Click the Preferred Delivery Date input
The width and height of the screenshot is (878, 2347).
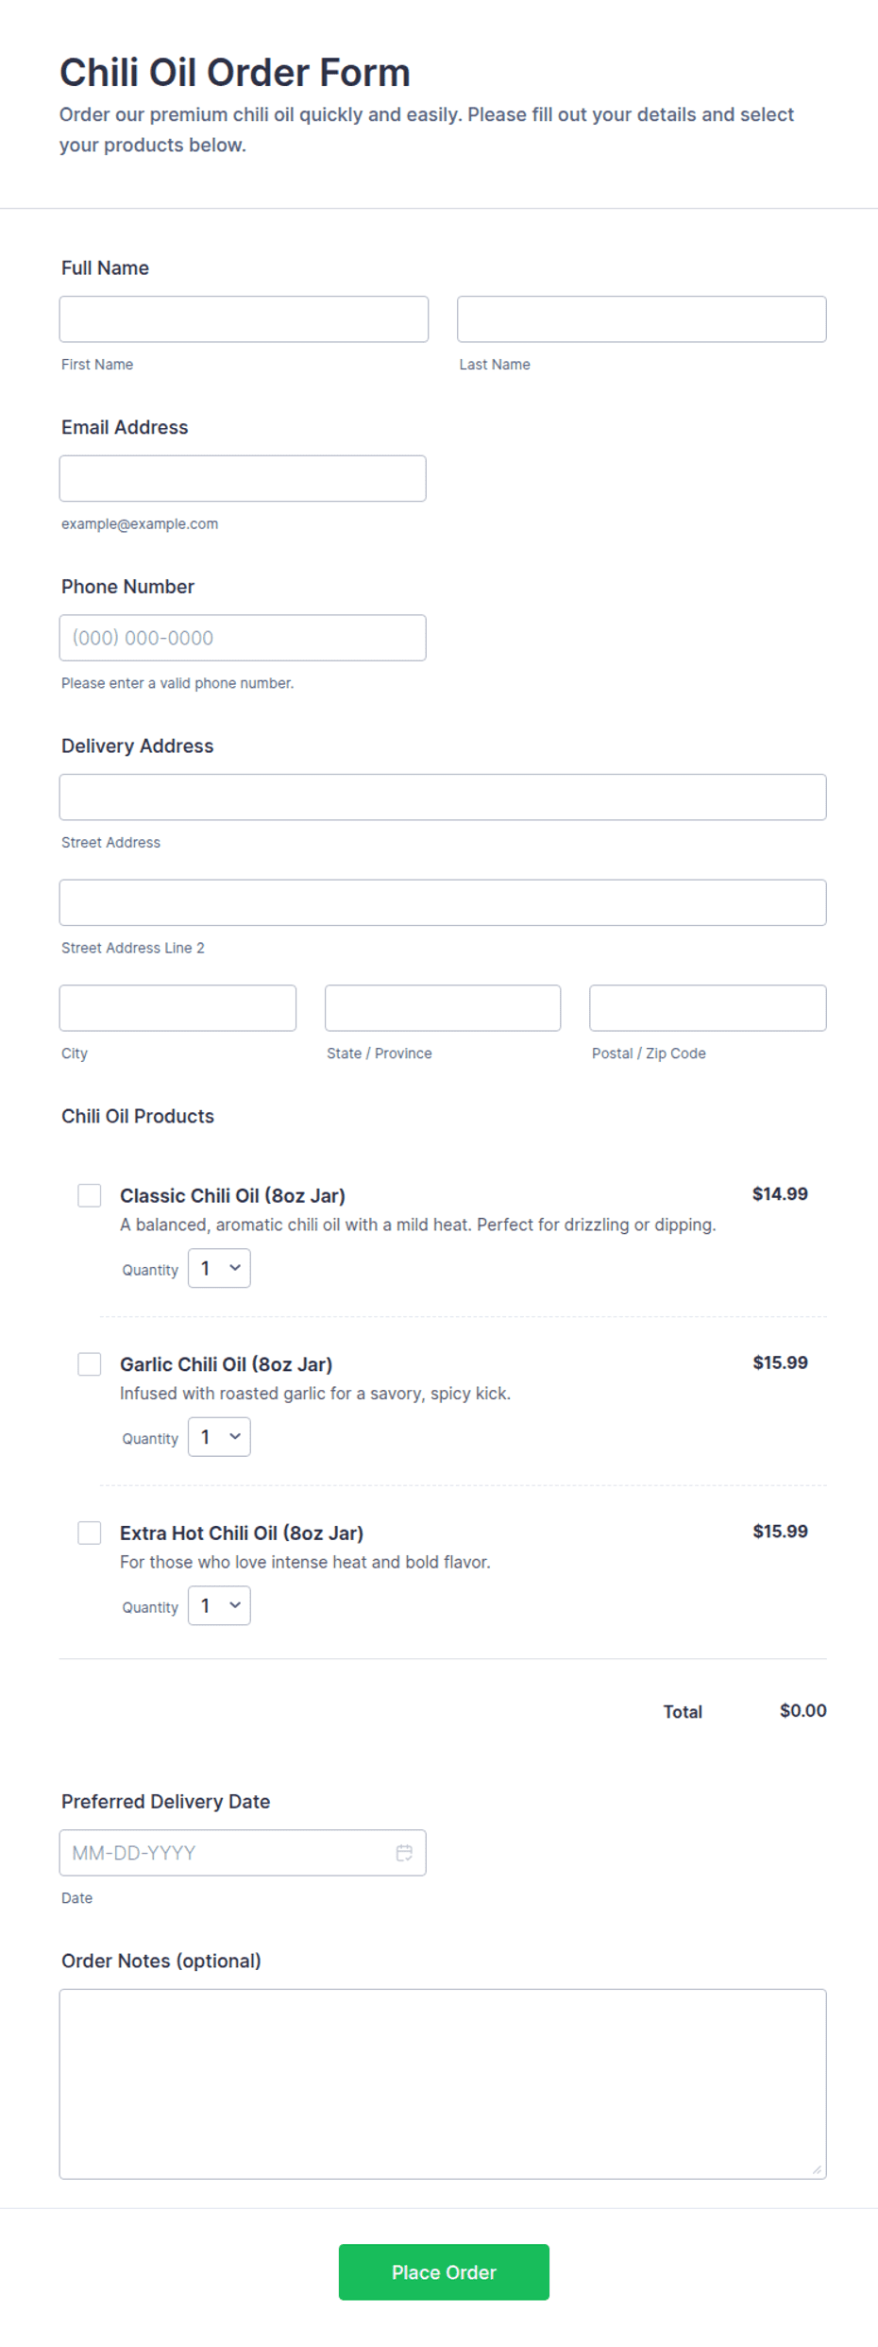[243, 1853]
